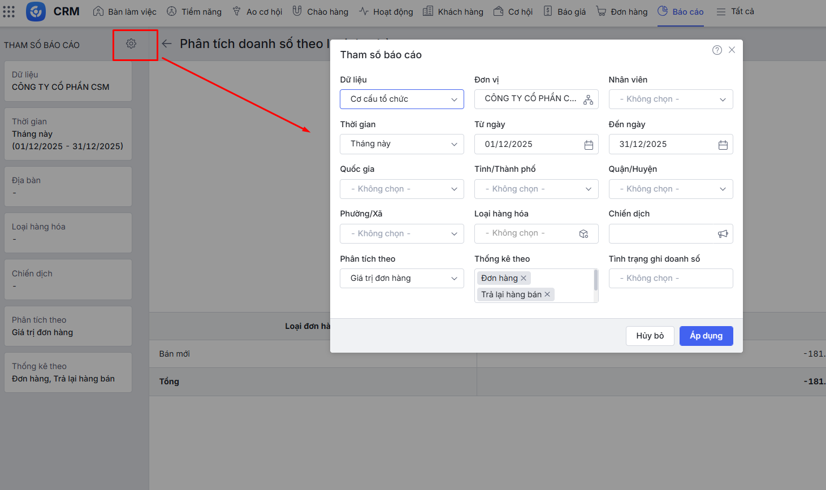Go back with the left arrow icon
Image resolution: width=826 pixels, height=490 pixels.
167,44
